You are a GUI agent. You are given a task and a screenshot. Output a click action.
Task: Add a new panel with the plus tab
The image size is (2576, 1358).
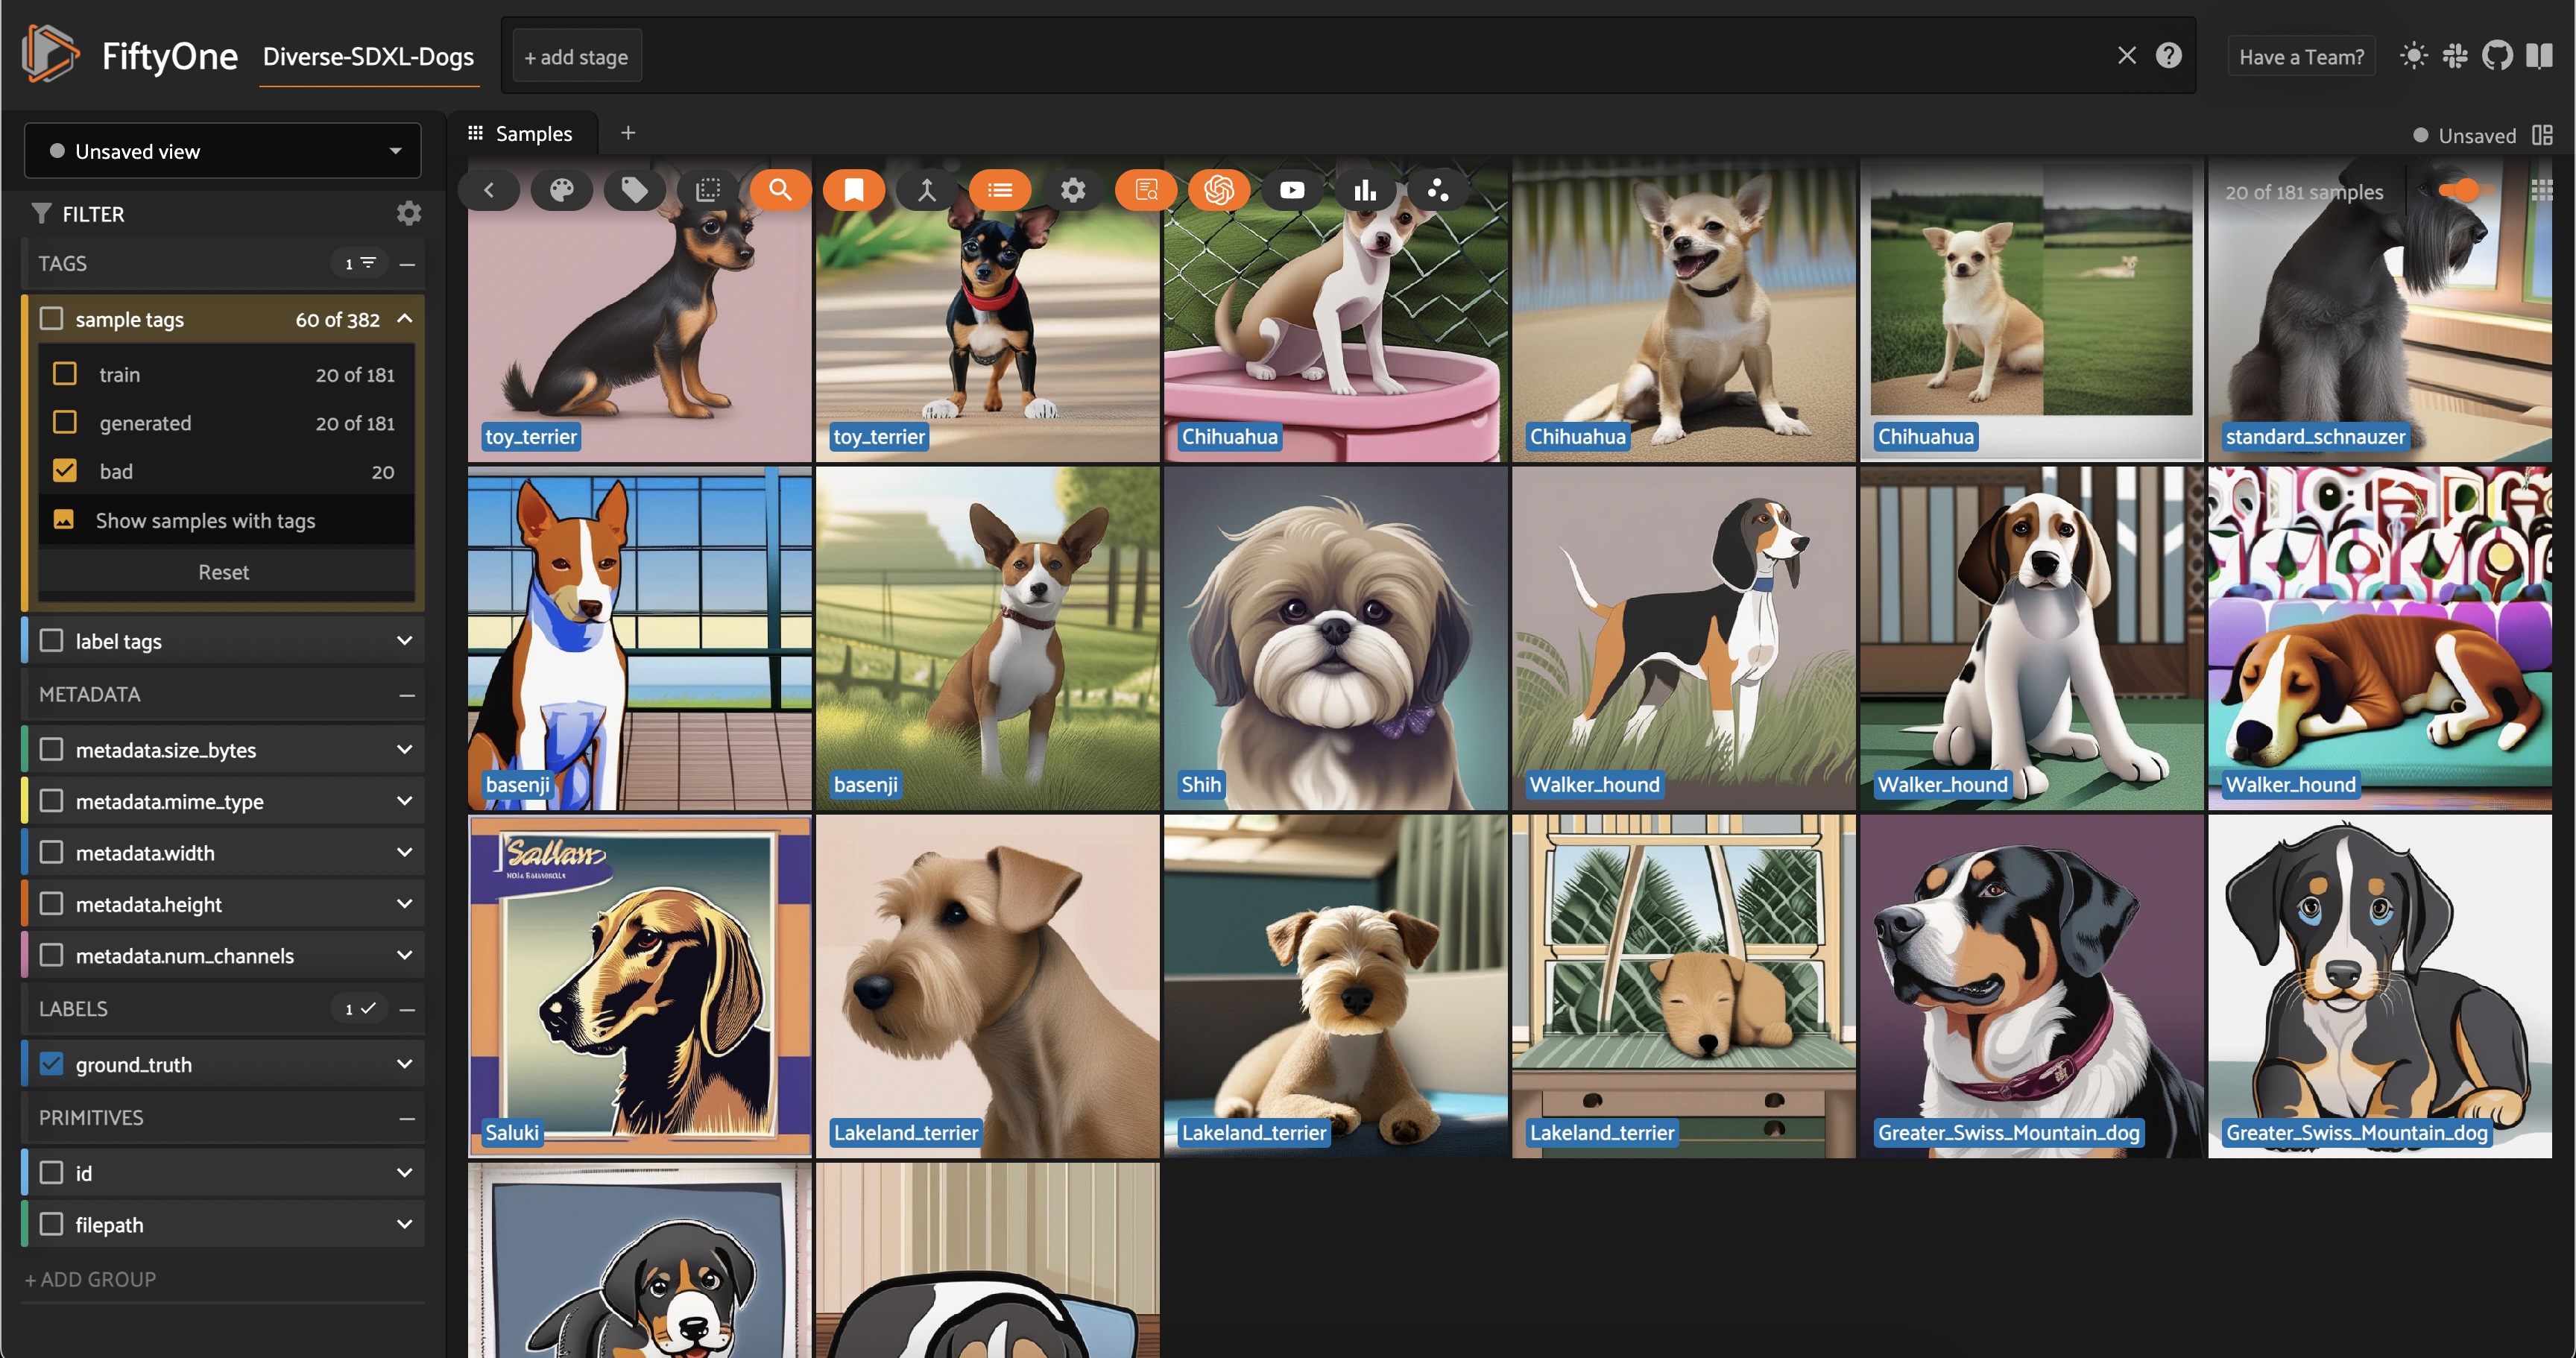pos(628,133)
